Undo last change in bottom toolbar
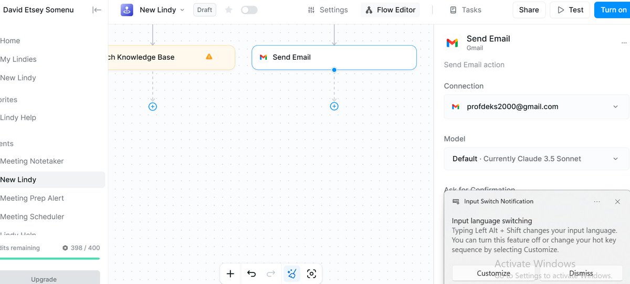 (251, 274)
